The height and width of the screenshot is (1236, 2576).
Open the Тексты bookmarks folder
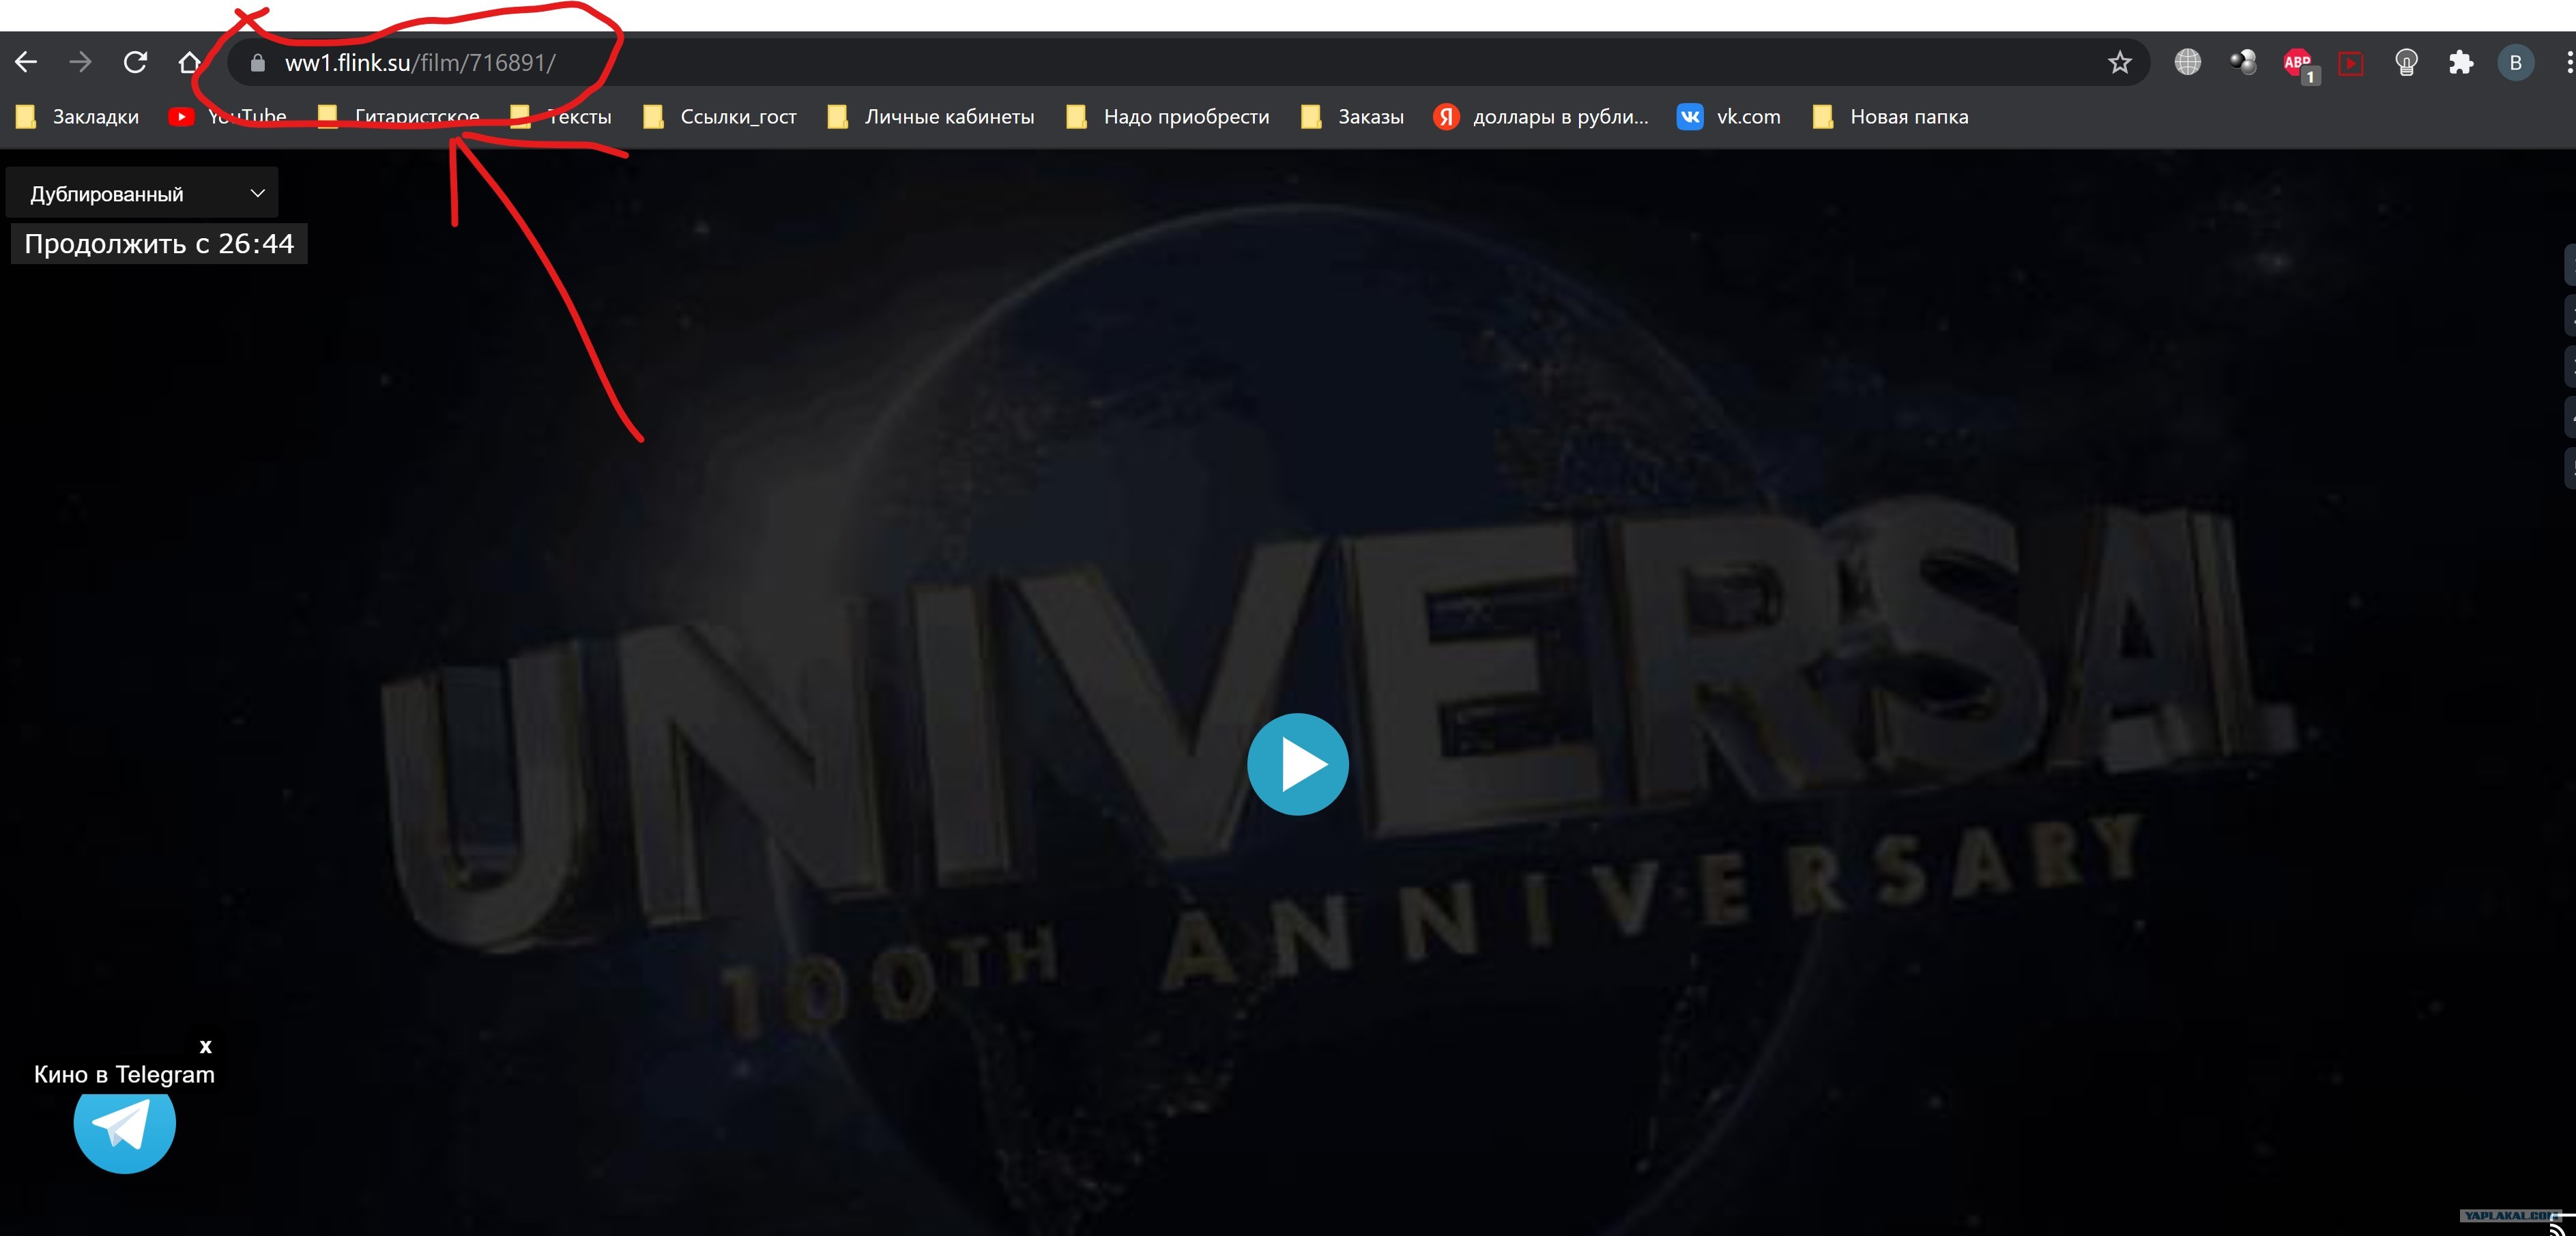(x=561, y=117)
